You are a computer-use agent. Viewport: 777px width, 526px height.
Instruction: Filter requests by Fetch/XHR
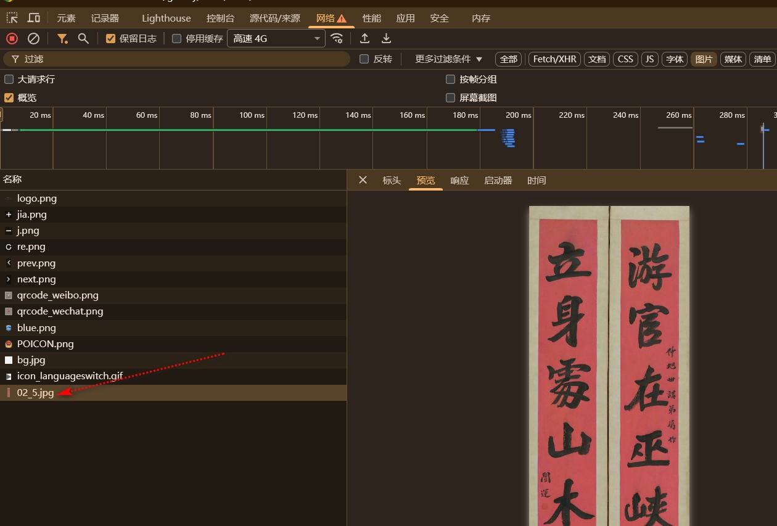click(554, 59)
